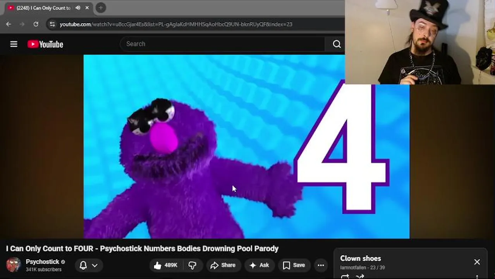Click the verified badge next to Psychostick
This screenshot has height=279, width=495.
(63, 262)
